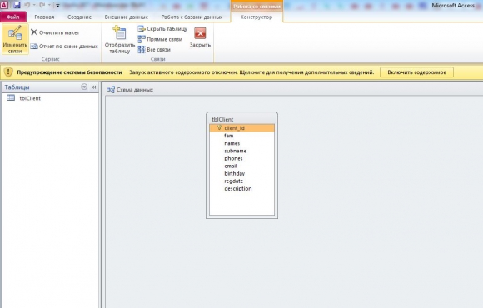Select the client_id key field

coord(242,128)
